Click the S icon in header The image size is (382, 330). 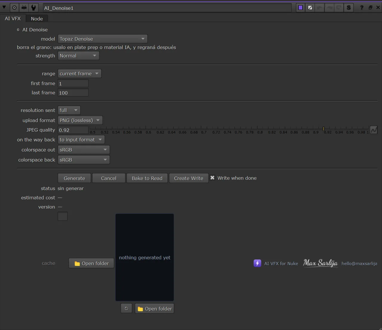click(349, 8)
